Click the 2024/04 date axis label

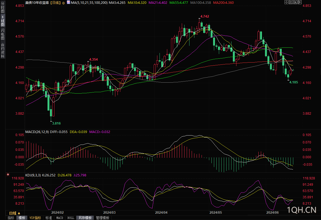161,212
